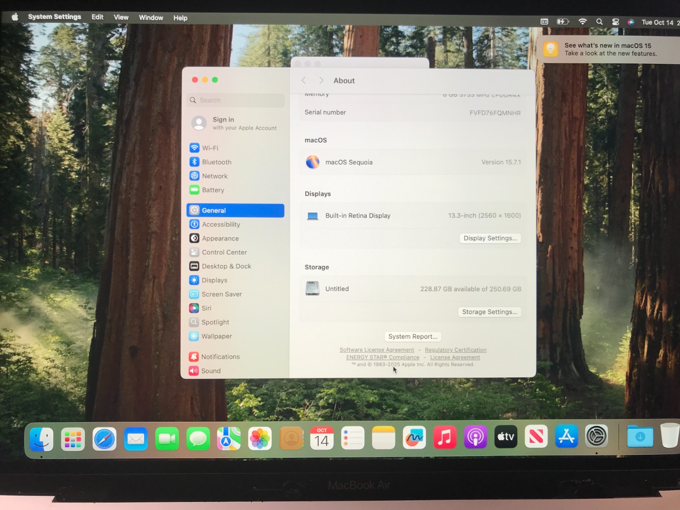This screenshot has width=680, height=510.
Task: Launch Music from the Dock
Action: (x=445, y=437)
